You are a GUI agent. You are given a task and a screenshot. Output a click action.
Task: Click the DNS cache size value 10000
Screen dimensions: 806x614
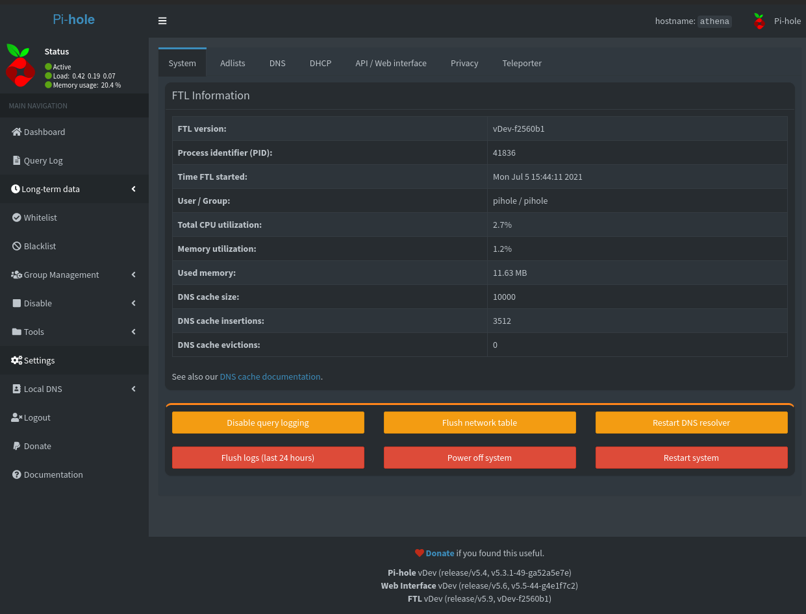click(505, 297)
